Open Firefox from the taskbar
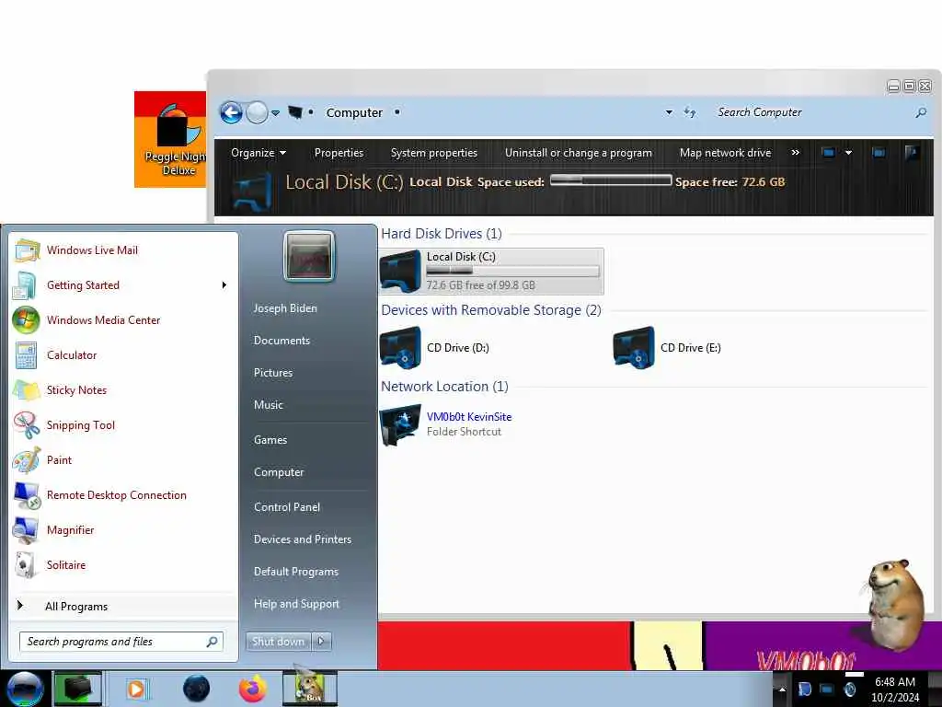Image resolution: width=942 pixels, height=707 pixels. pos(253,689)
